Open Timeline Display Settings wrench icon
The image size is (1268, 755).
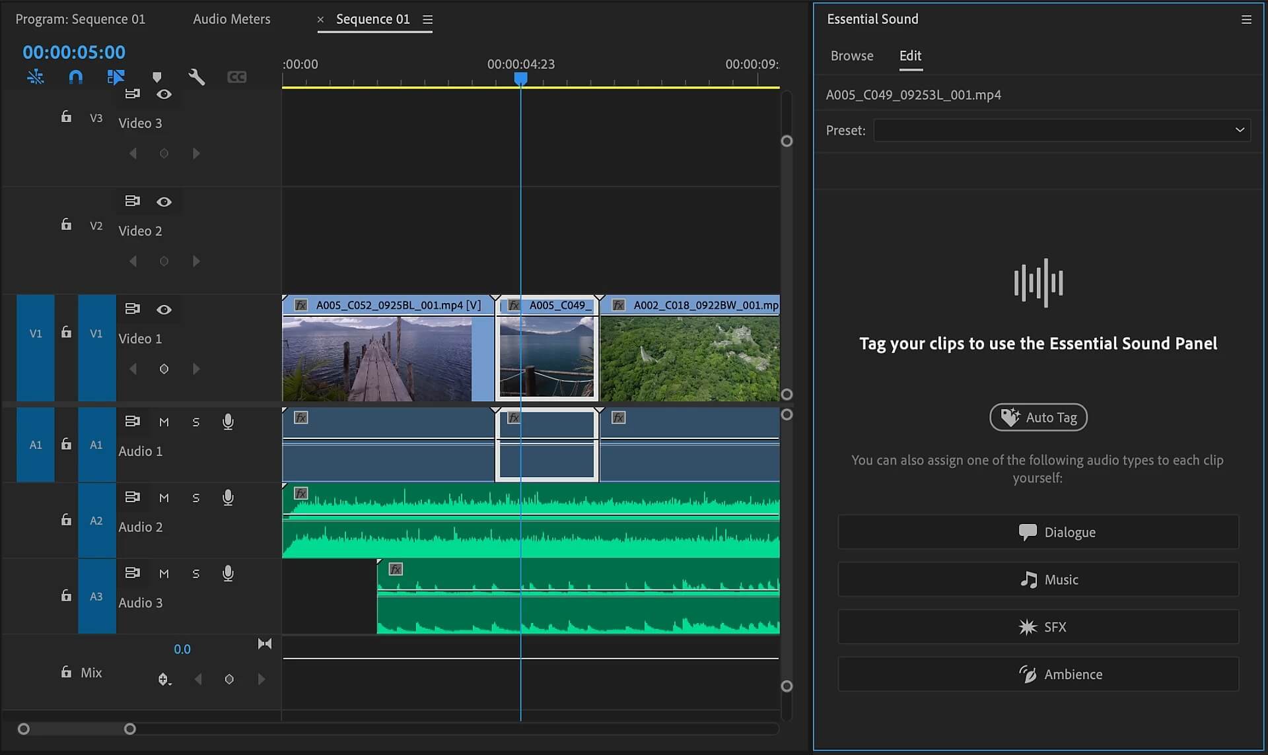[196, 77]
